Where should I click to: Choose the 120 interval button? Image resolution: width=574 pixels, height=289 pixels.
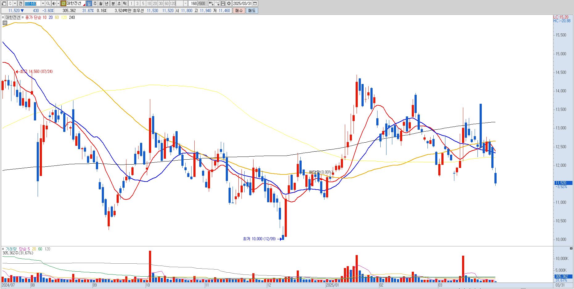(172, 3)
